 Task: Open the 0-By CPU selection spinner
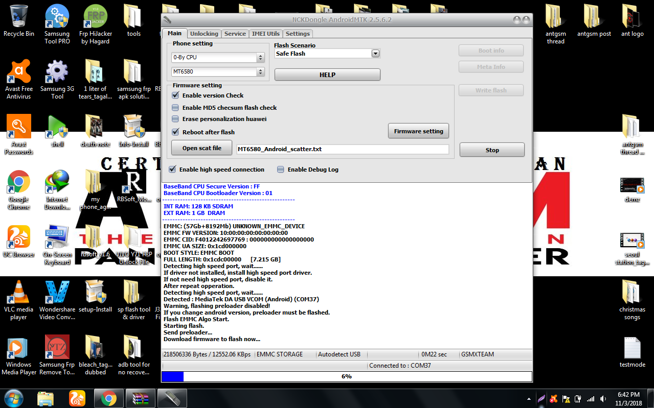coord(261,57)
